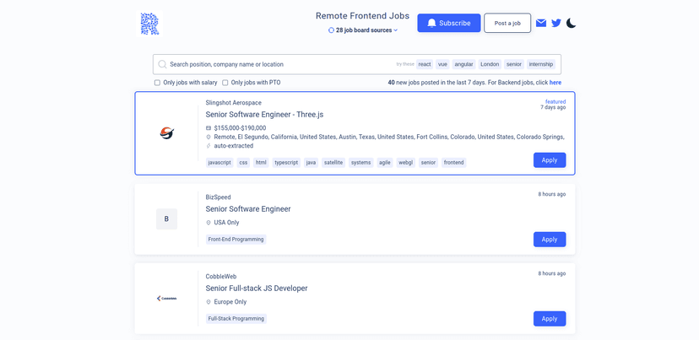This screenshot has width=699, height=340.
Task: Click the Post a job button
Action: point(507,23)
